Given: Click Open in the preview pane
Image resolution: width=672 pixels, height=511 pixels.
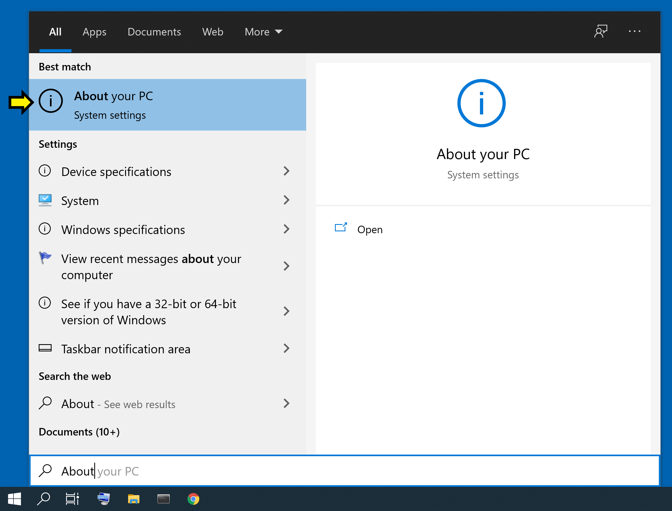Looking at the screenshot, I should 370,229.
